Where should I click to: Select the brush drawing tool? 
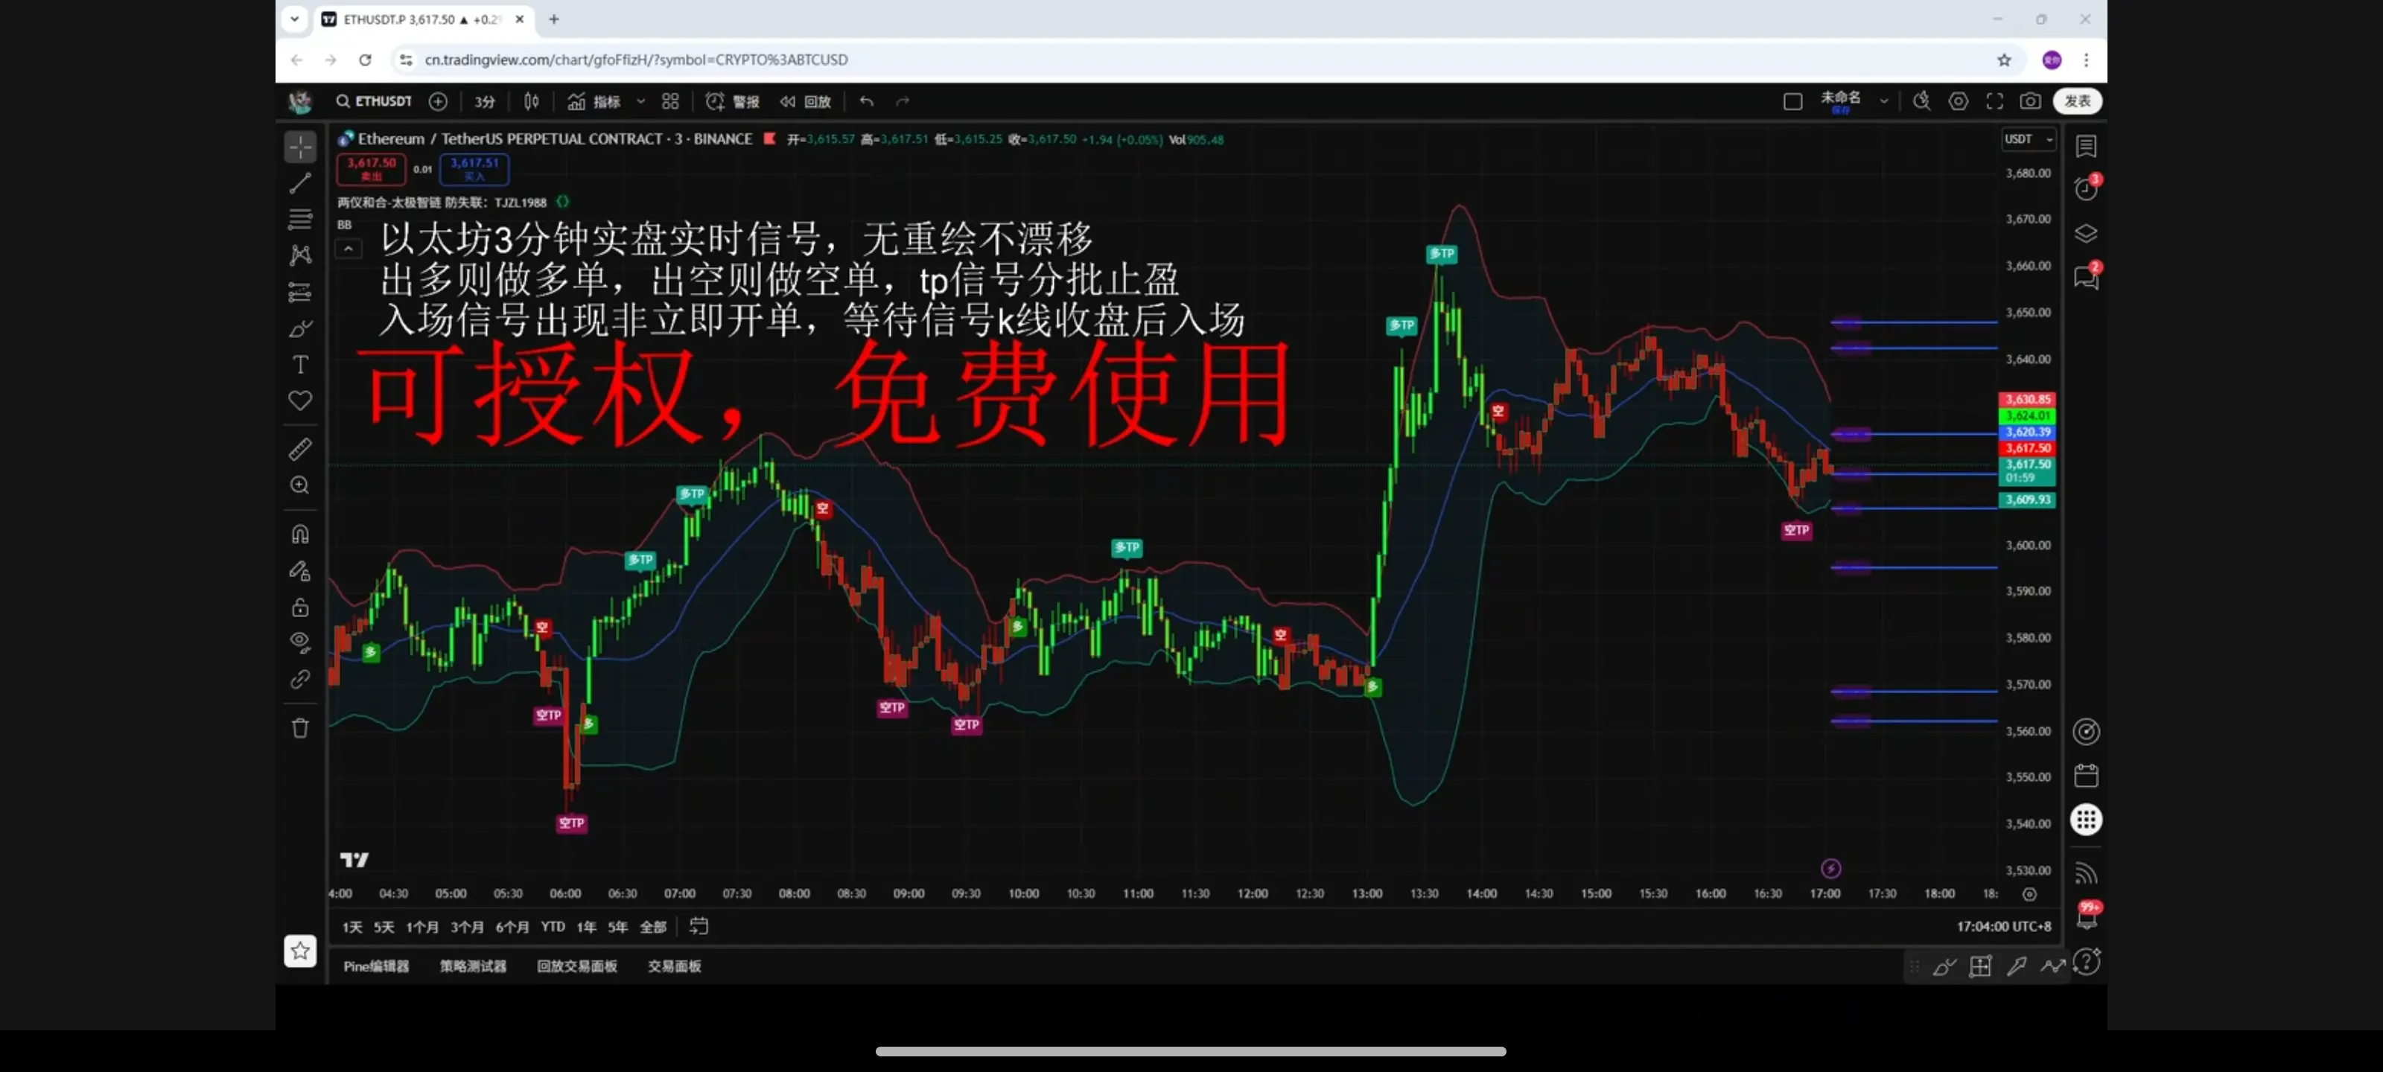pos(299,328)
